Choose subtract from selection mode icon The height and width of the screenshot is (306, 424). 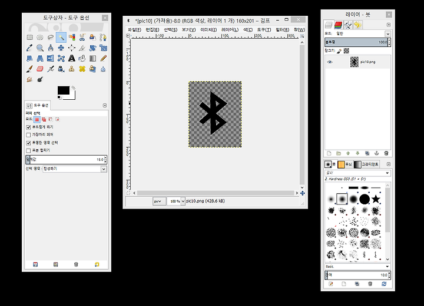[51, 119]
